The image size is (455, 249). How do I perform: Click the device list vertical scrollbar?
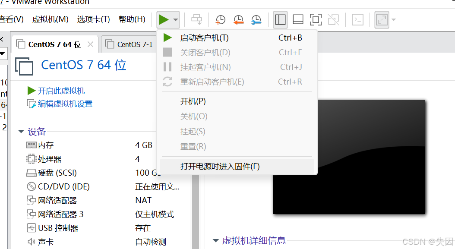195,212
